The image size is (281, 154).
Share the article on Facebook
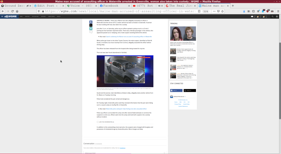coord(91,22)
